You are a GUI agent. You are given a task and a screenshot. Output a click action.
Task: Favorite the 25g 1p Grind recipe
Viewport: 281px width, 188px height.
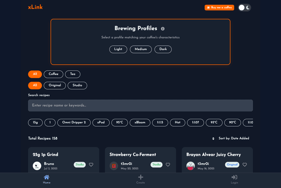(x=91, y=165)
